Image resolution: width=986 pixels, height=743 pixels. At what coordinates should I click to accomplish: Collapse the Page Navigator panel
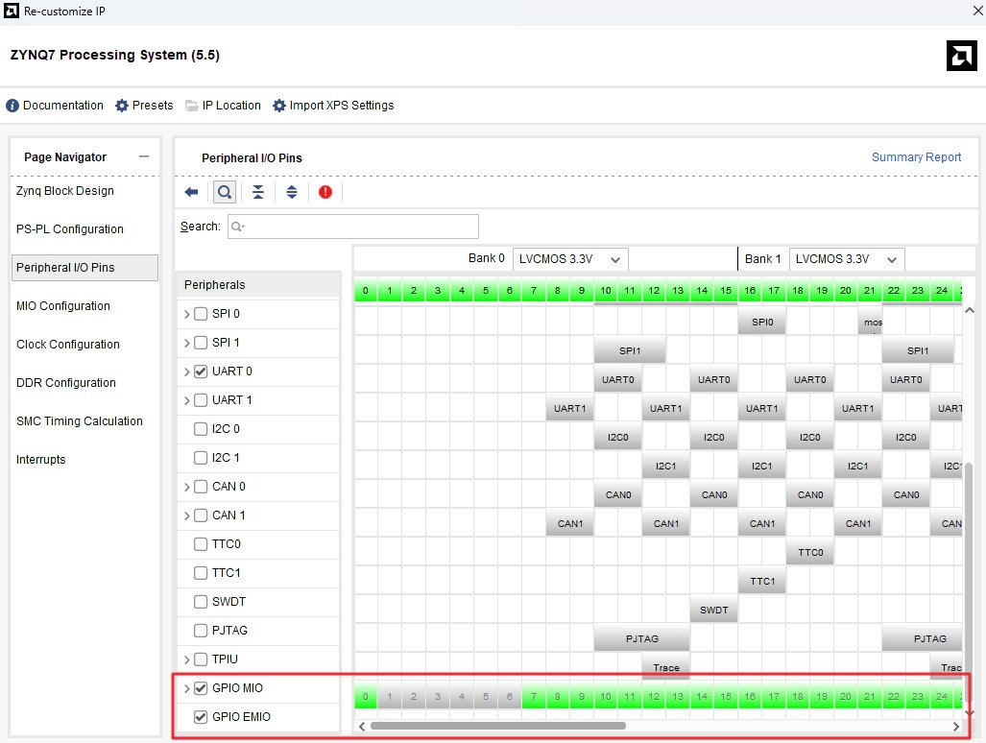tap(144, 156)
